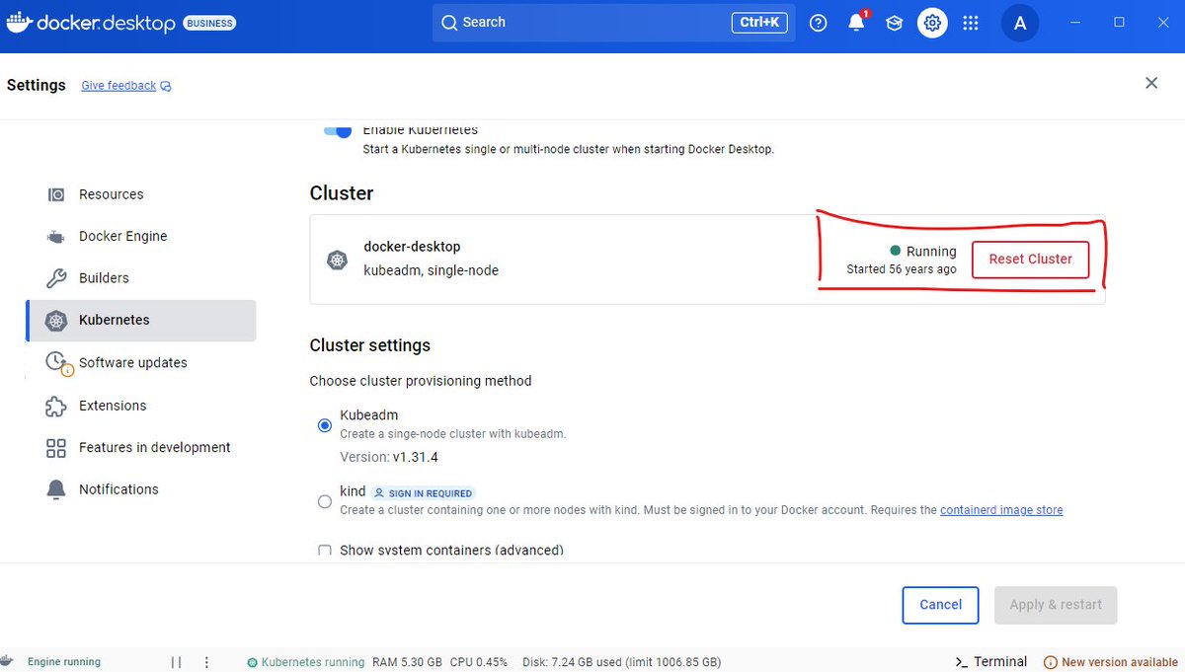Click the New version available notice

[x=1111, y=662]
